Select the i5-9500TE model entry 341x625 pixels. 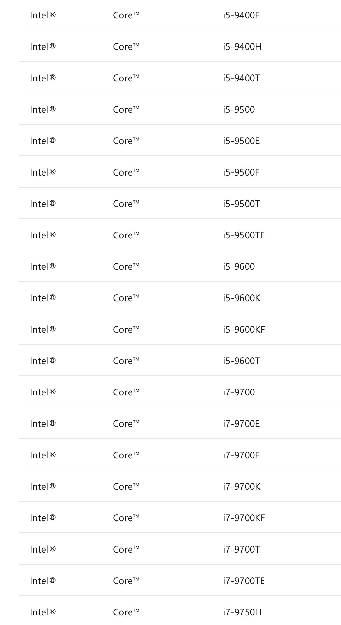point(243,235)
